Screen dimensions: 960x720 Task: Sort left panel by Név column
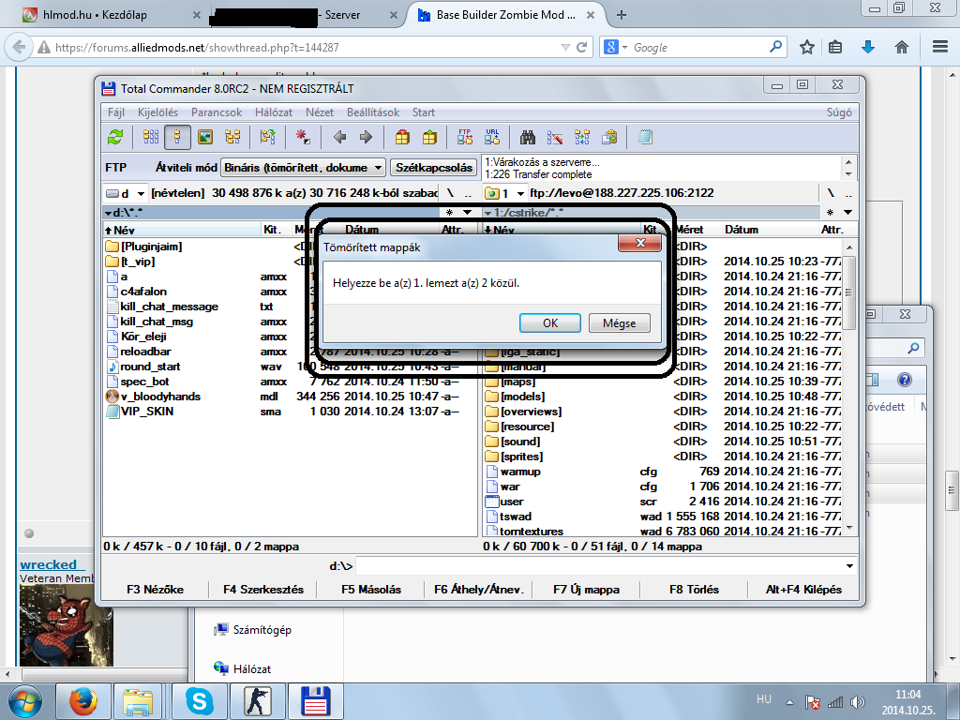(182, 231)
